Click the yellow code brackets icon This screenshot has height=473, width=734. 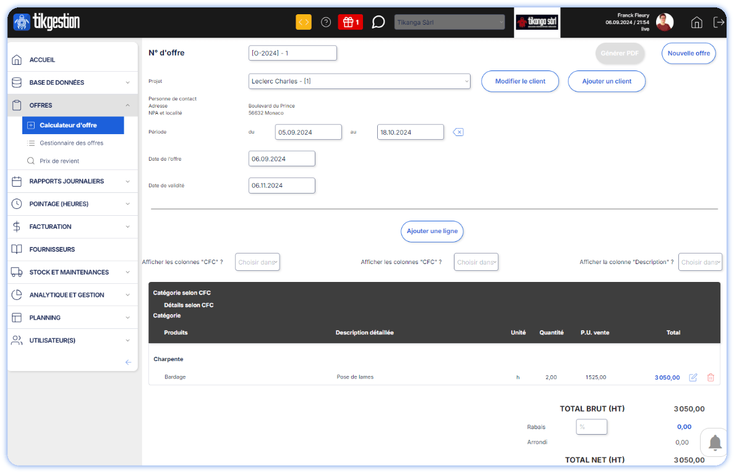tap(304, 22)
